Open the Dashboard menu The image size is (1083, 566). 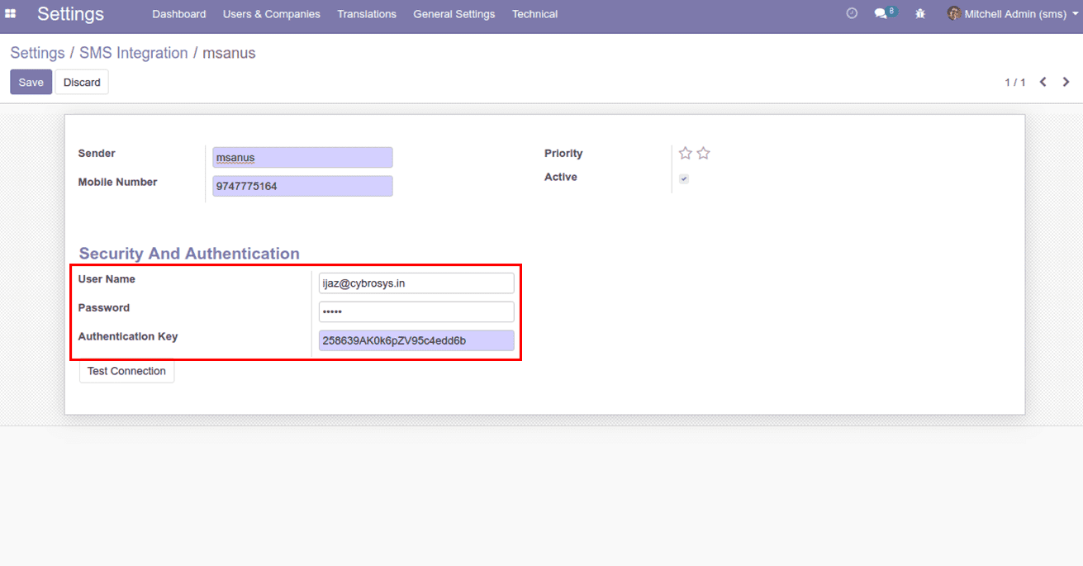[x=179, y=14]
